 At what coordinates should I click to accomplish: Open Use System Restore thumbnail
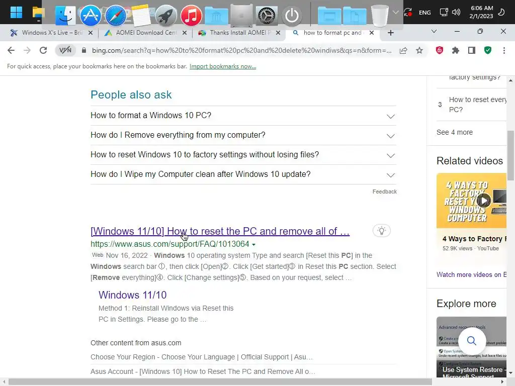(471, 347)
